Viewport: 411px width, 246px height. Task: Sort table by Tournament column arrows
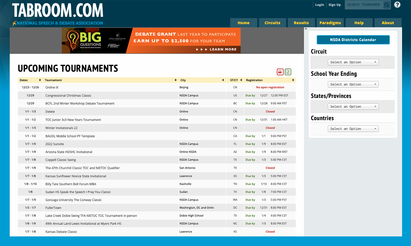[176, 80]
